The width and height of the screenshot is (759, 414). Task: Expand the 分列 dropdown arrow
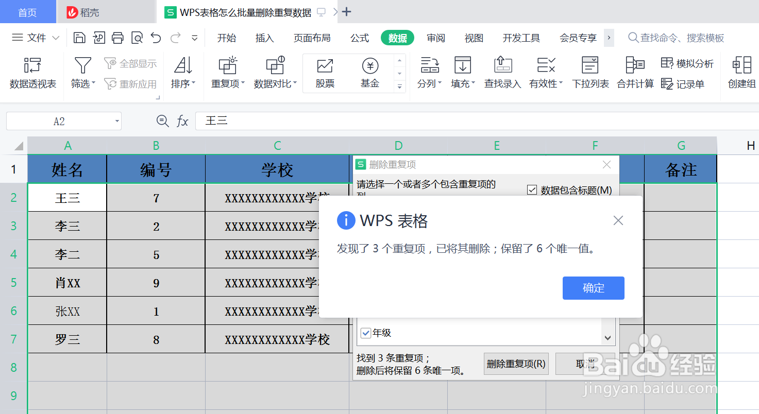coord(440,83)
